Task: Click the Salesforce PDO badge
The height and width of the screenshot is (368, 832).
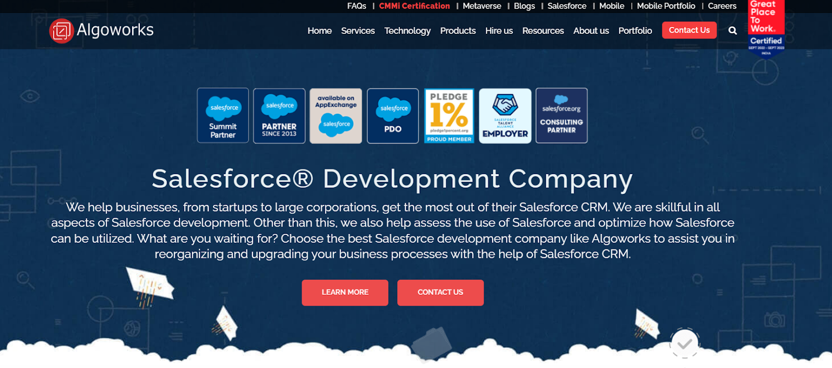Action: tap(393, 115)
